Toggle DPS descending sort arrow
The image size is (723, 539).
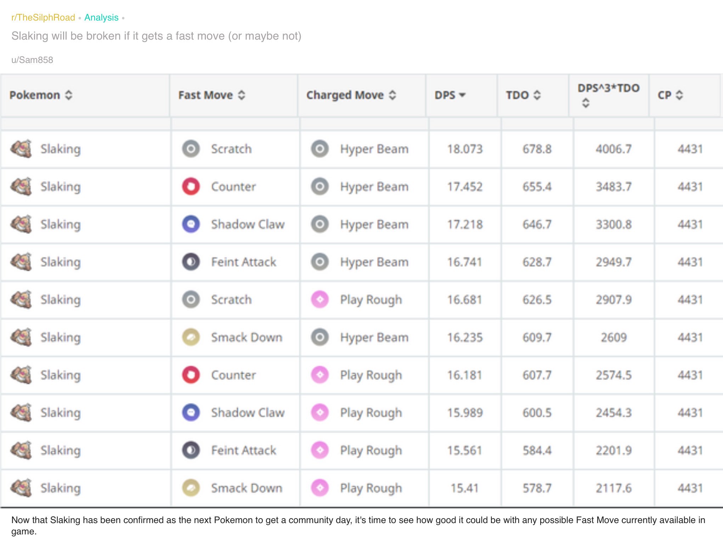[x=462, y=95]
